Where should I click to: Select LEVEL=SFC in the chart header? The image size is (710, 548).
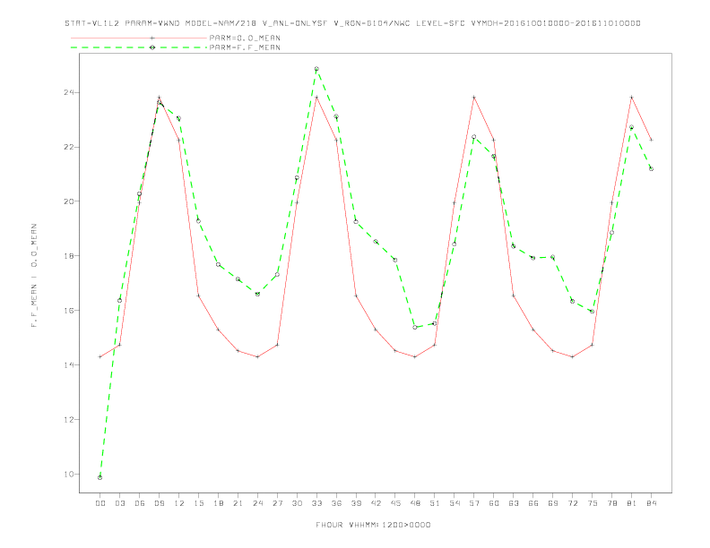click(x=440, y=23)
